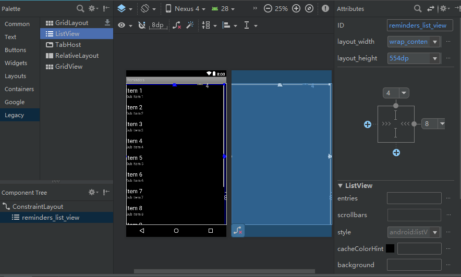Zoom to fit screen icon
Screen dimensions: 461x277
point(309,8)
